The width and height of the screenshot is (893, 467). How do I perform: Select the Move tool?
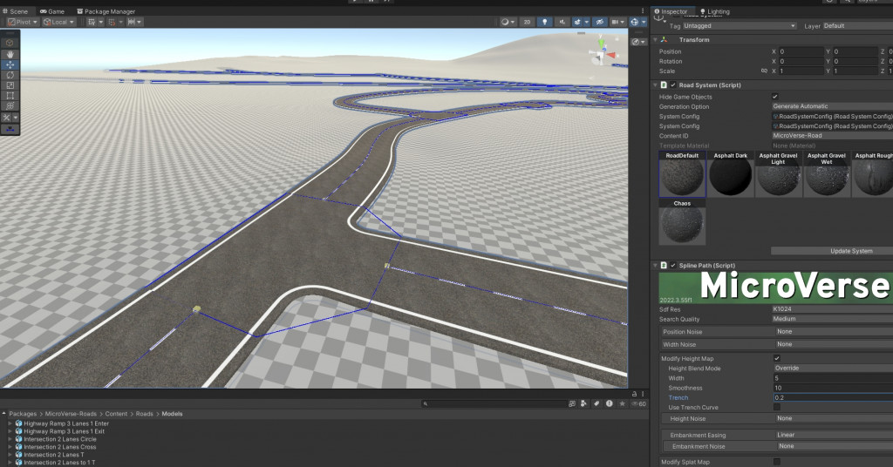click(x=10, y=64)
